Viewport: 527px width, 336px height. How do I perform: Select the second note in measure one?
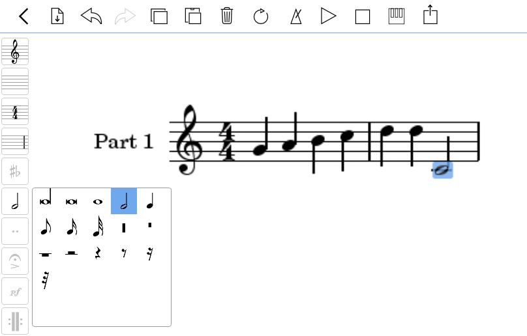click(x=289, y=145)
